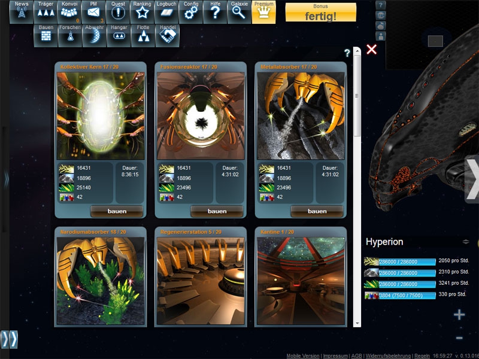Expand the left edge collapsed sidebar arrow
Screen dimensions: 479x359
click(7, 180)
